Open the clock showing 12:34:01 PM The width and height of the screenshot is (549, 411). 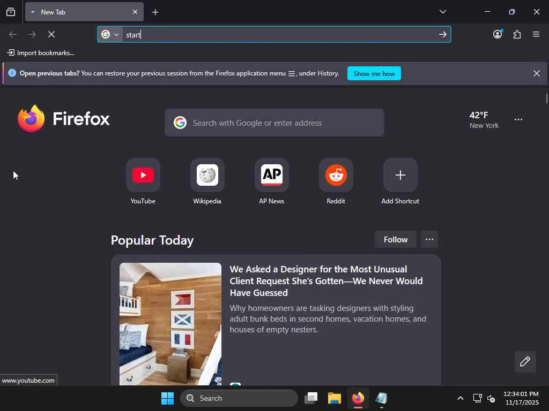[x=521, y=398]
